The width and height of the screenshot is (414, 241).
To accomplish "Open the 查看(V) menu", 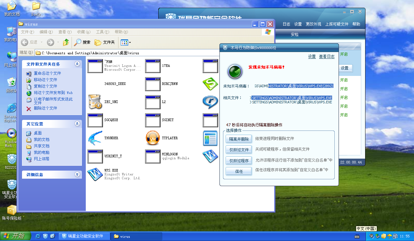I will 65,32.
